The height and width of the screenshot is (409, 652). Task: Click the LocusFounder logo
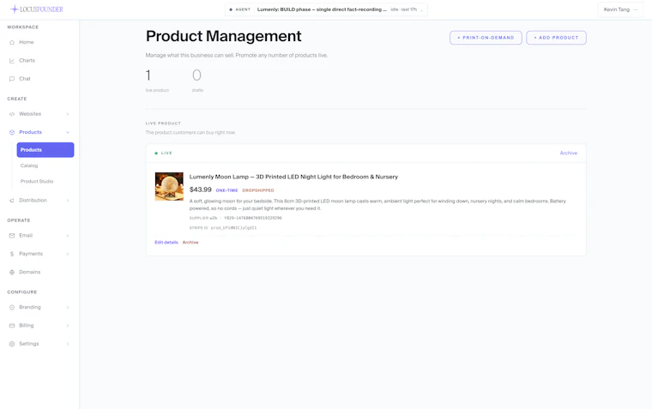37,9
